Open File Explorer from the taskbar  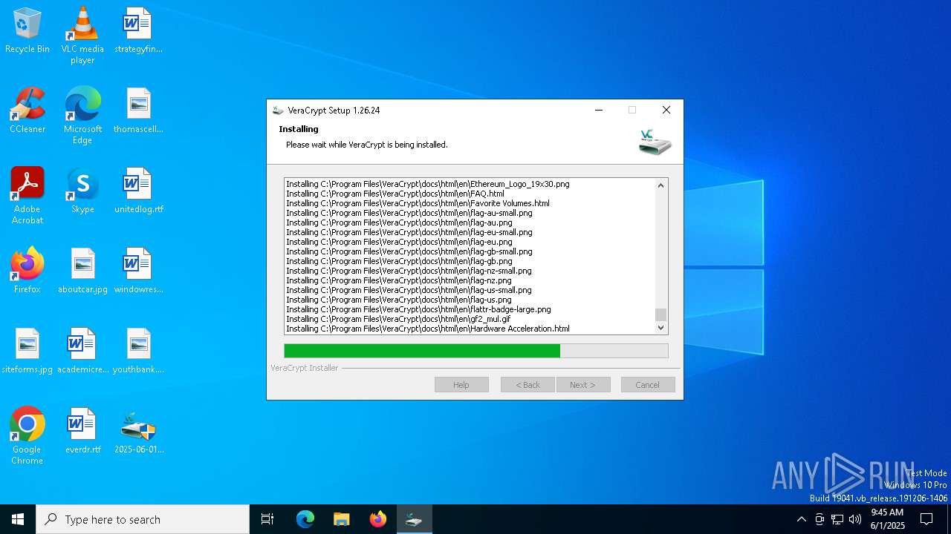[341, 519]
